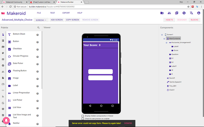This screenshot has width=204, height=127.
Task: Click the browser address bar
Action: [x=101, y=6]
